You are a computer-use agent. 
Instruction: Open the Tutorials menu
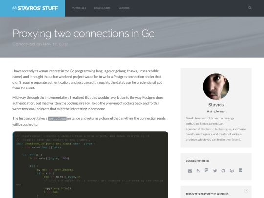point(79,8)
